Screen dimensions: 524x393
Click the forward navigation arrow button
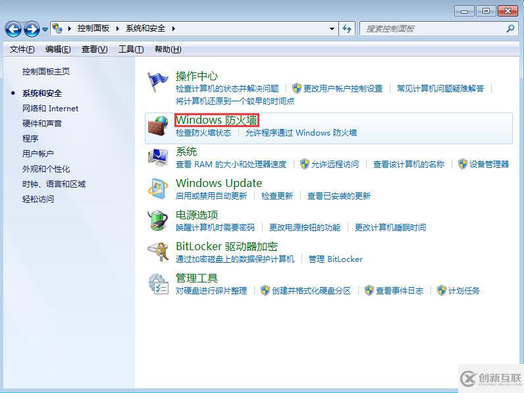coord(32,29)
